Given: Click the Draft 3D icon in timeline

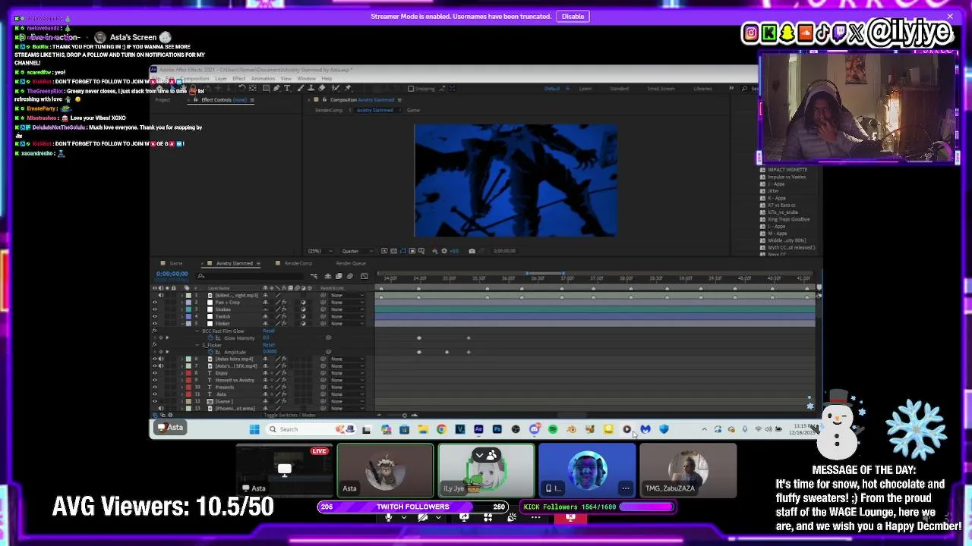Looking at the screenshot, I should click(x=327, y=276).
